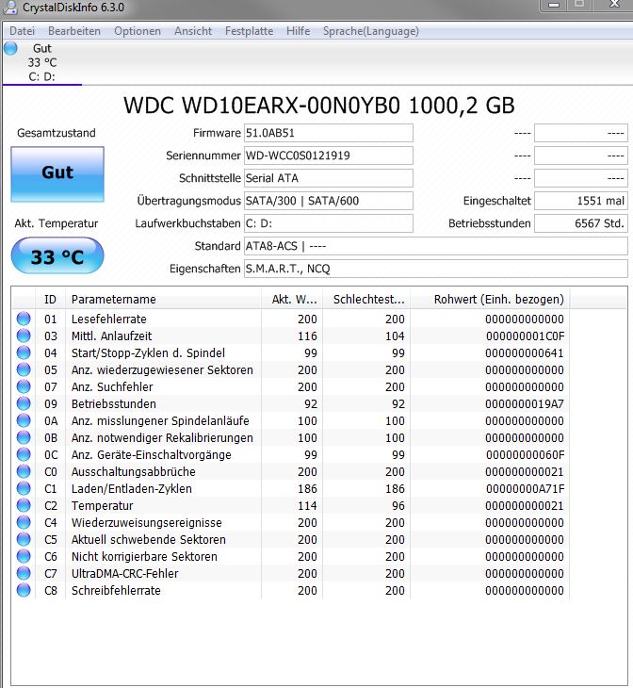Click the blue status orb beside Gut 33 °C

coord(10,48)
